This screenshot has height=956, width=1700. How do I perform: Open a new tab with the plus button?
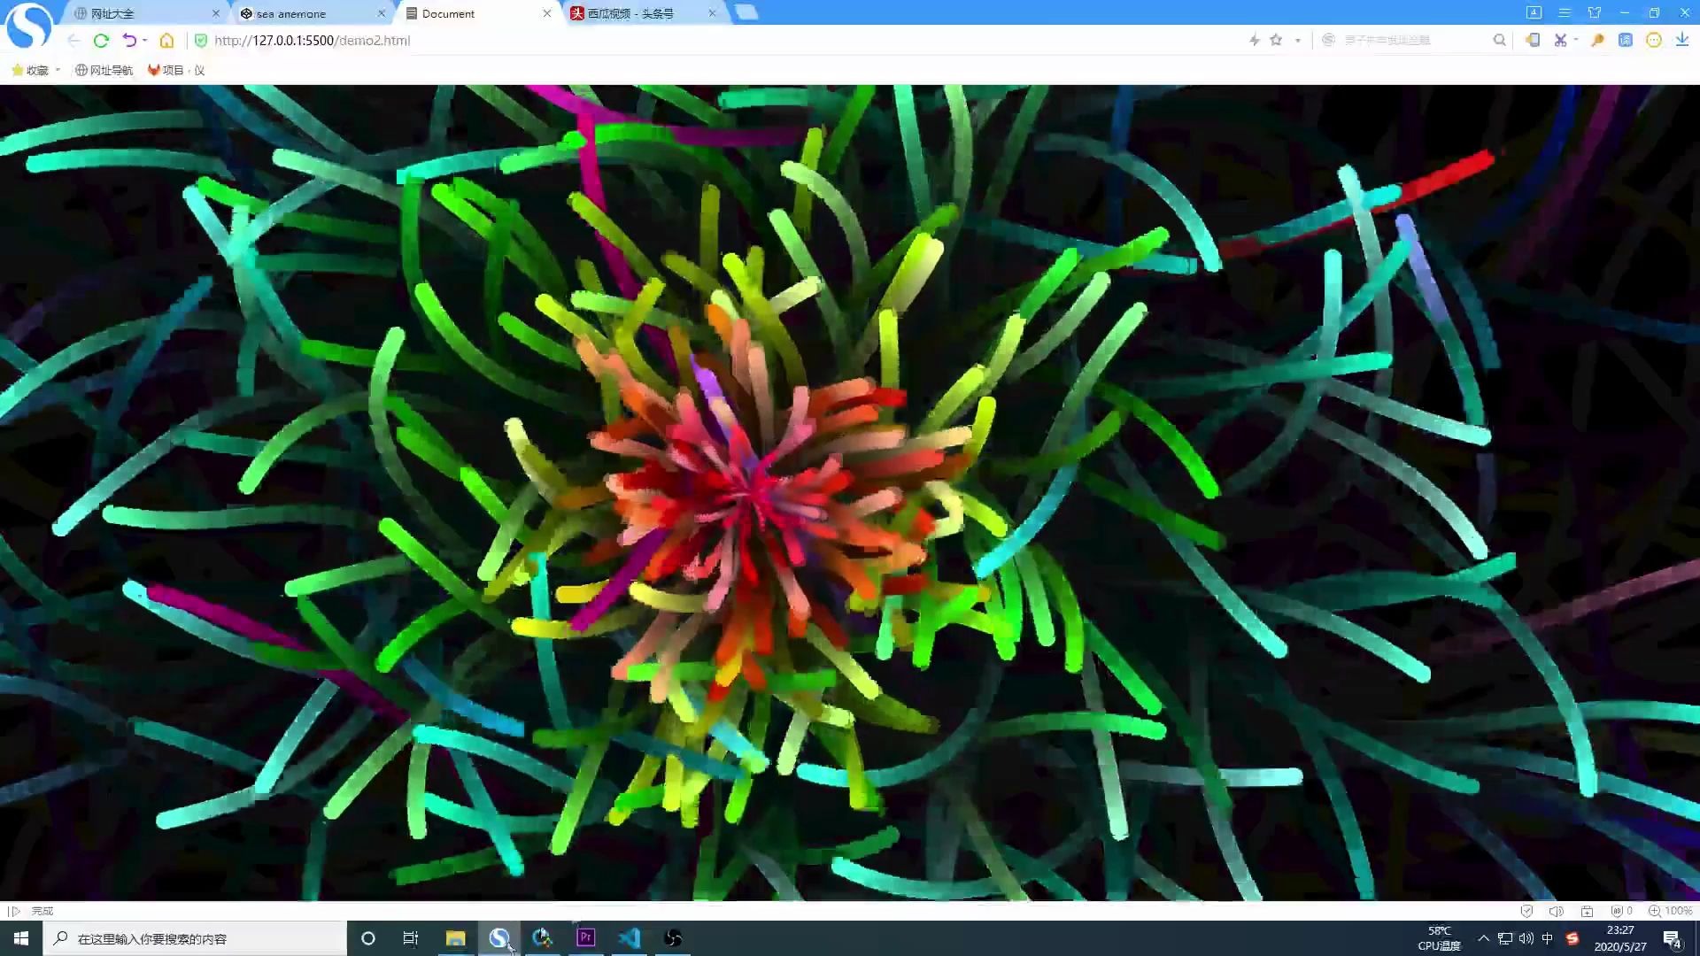click(x=746, y=12)
